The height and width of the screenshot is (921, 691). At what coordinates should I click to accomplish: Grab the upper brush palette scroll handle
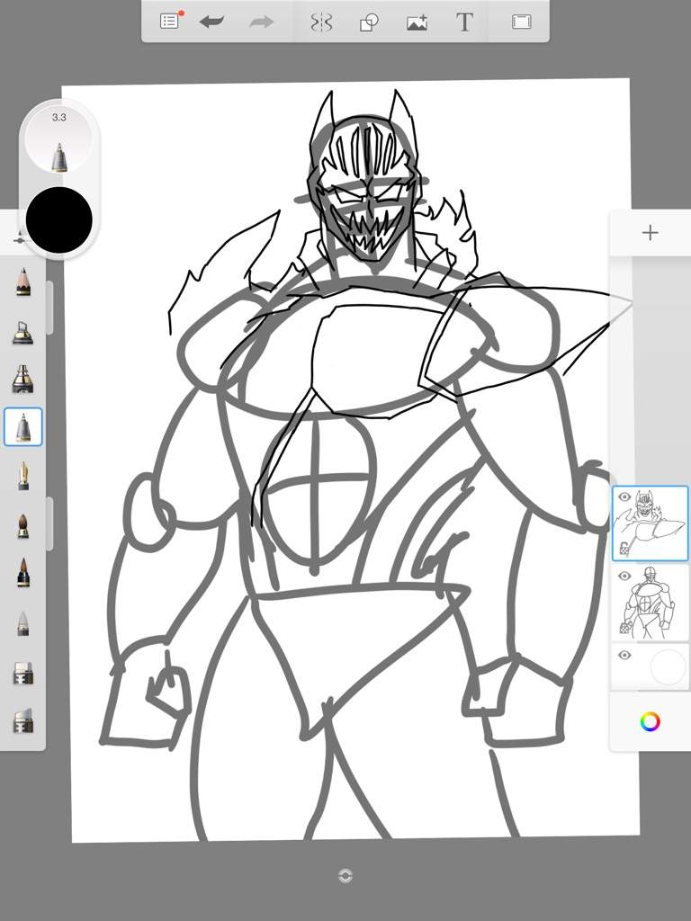coord(49,308)
